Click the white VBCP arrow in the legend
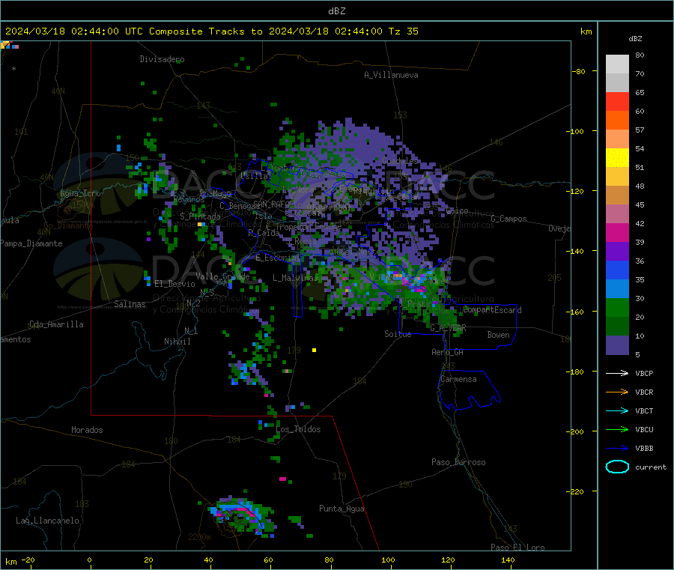 [x=617, y=373]
